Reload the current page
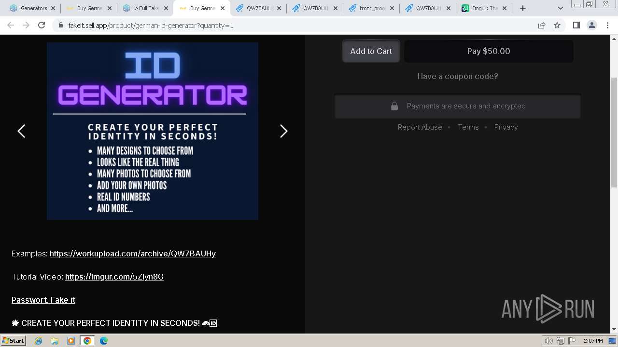 tap(42, 25)
